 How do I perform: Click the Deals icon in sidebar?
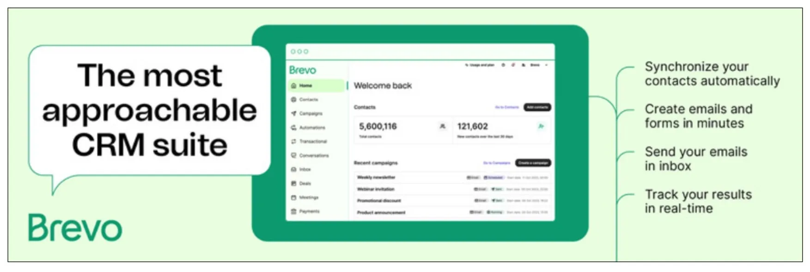click(x=293, y=183)
